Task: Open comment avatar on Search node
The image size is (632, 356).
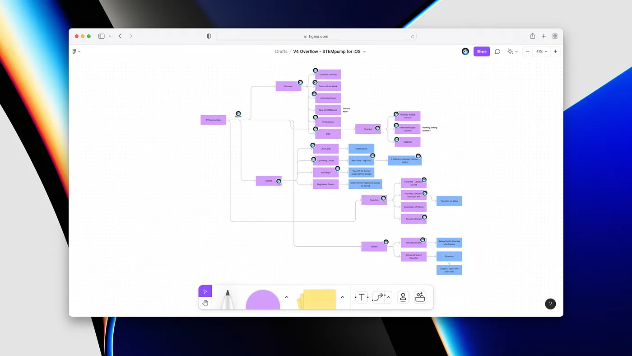Action: [x=386, y=242]
